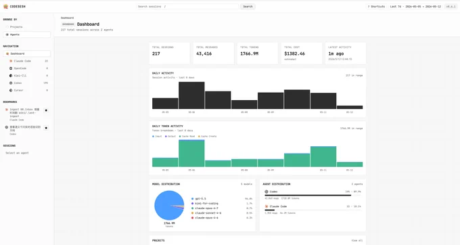Unstar the Codex bookmark star

[46, 128]
